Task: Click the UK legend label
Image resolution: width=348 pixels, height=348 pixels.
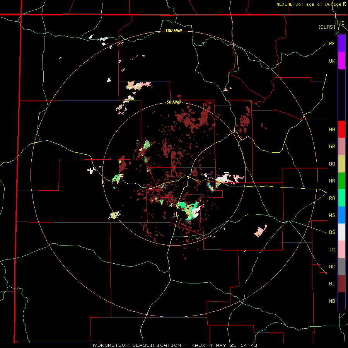Action: (332, 61)
